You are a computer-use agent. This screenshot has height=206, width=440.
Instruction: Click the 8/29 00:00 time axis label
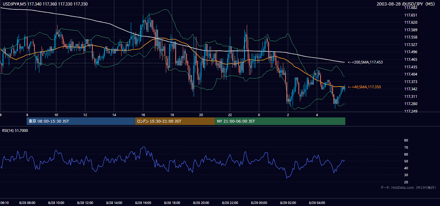[x=259, y=203]
